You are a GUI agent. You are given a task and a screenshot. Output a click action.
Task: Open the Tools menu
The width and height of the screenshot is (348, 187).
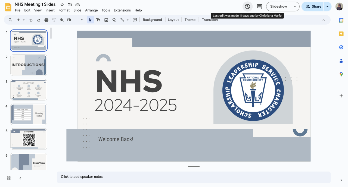pos(106,10)
